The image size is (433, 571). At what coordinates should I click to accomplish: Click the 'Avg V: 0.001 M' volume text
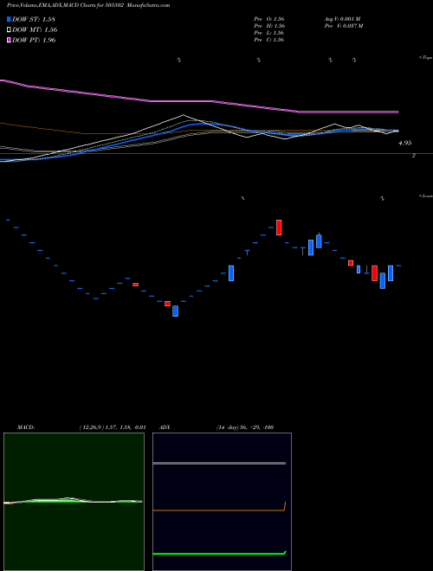[342, 19]
